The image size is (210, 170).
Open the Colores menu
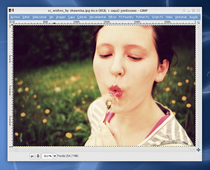point(82,17)
